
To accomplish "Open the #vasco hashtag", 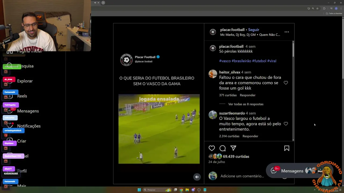I will [x=225, y=61].
